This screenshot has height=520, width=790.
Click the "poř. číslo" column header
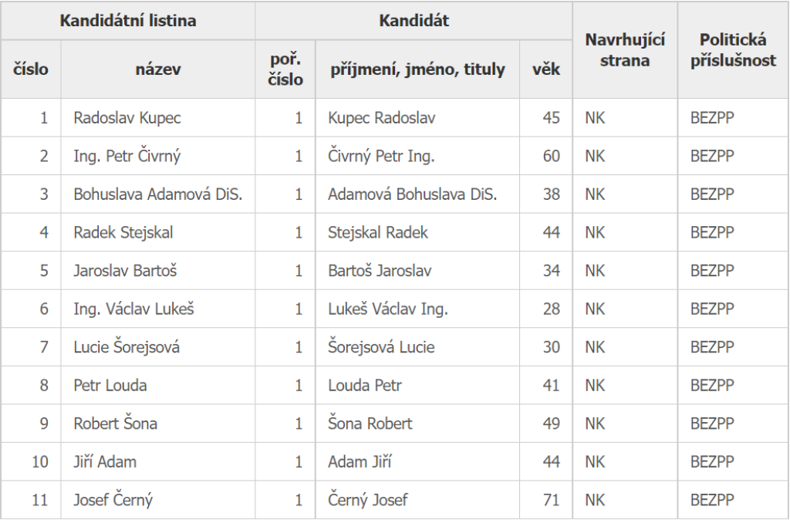(x=285, y=69)
